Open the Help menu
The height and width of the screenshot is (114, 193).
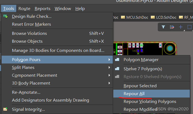click(80, 9)
